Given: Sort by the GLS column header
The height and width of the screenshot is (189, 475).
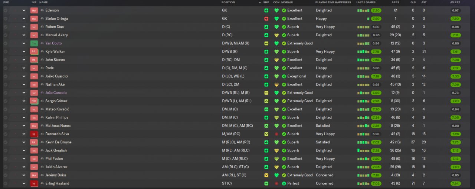Looking at the screenshot, I should [413, 2].
